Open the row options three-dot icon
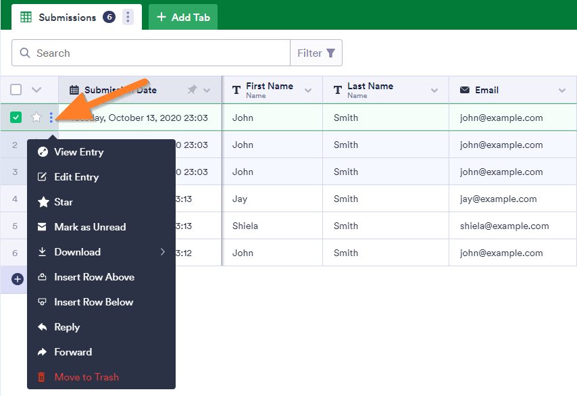The width and height of the screenshot is (577, 396). pyautogui.click(x=51, y=118)
